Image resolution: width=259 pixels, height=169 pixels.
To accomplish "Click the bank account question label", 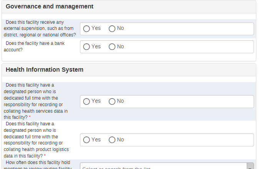I will [x=34, y=46].
